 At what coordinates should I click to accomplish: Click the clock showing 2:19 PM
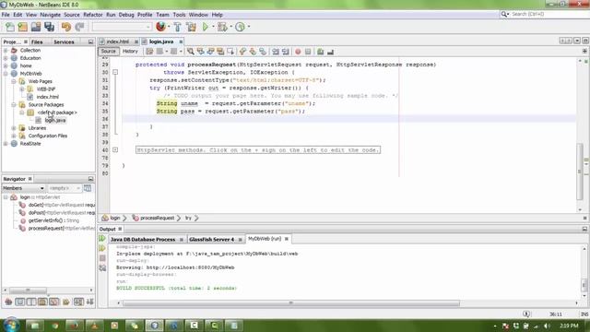coord(570,326)
